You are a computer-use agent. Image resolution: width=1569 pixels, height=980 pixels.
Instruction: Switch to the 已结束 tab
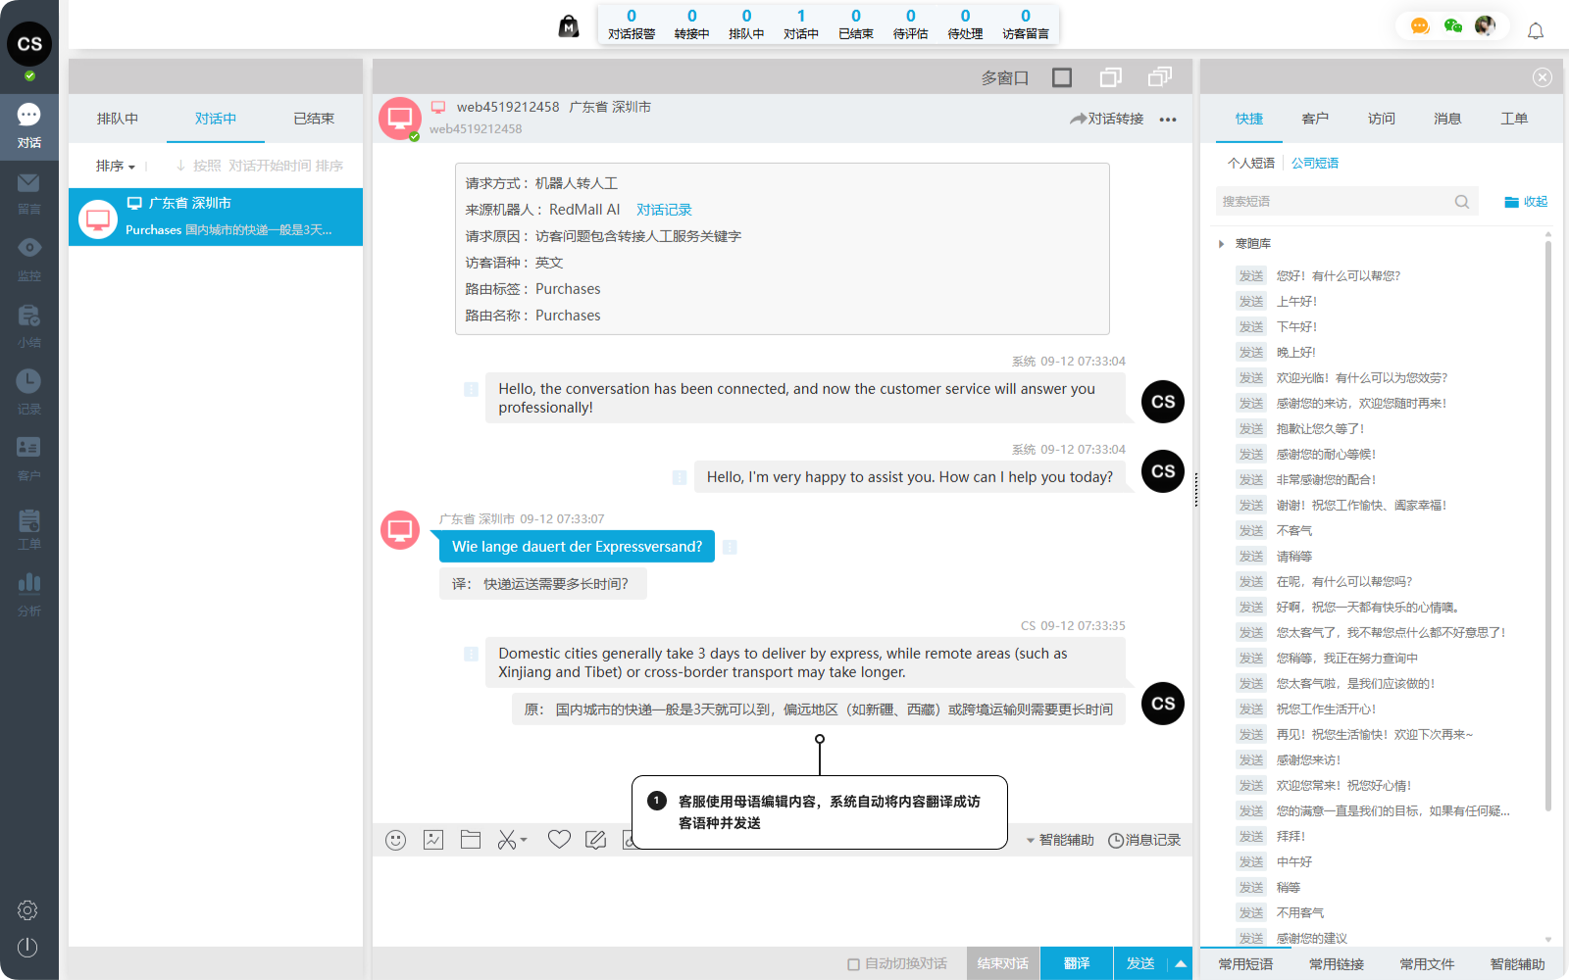(314, 119)
